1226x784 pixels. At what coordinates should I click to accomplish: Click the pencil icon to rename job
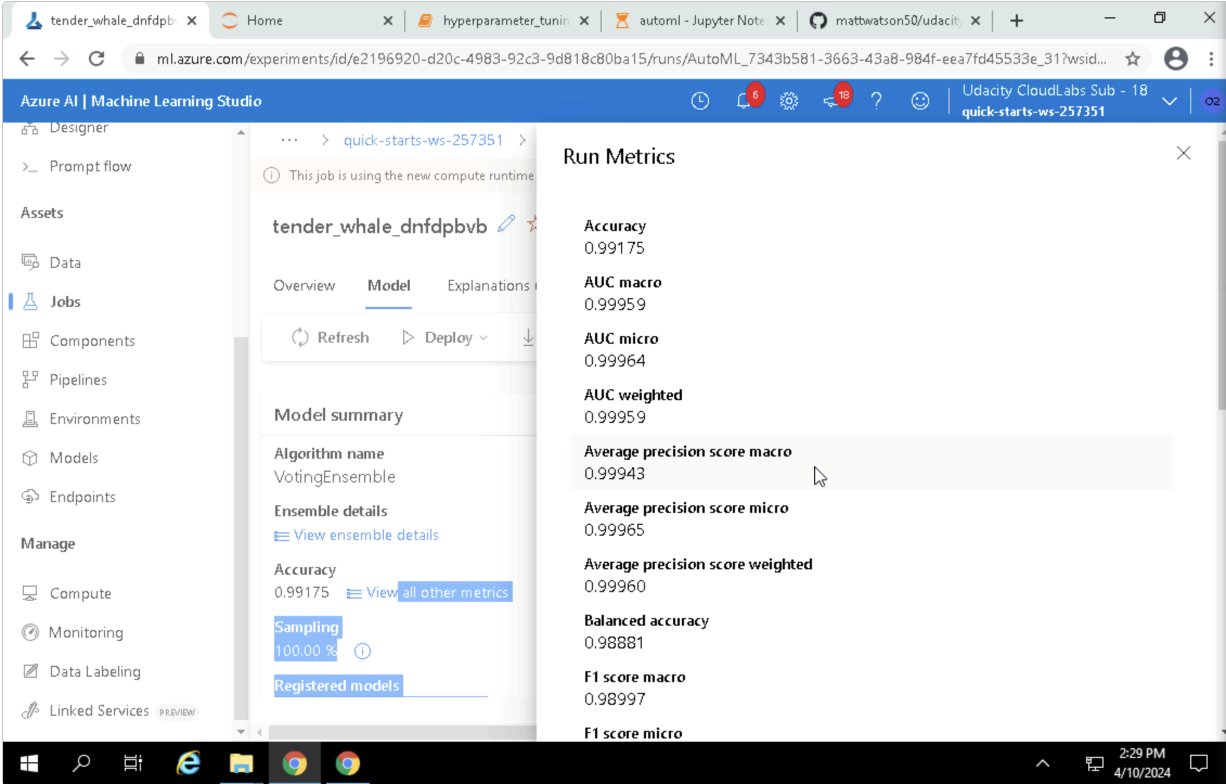(506, 224)
